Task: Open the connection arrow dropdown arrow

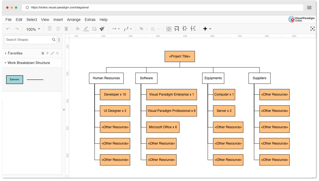Action: pos(119,29)
